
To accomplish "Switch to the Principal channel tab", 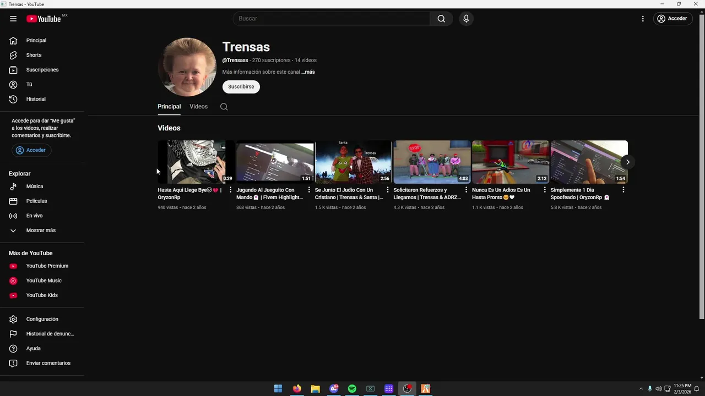I will coord(169,107).
